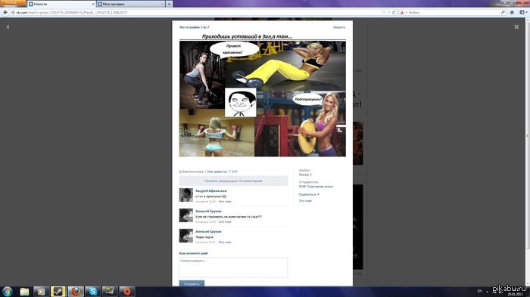This screenshot has height=297, width=530.
Task: Open profile link above Тварь падла comment
Action: coord(208,231)
